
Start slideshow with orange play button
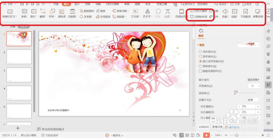coord(206,135)
